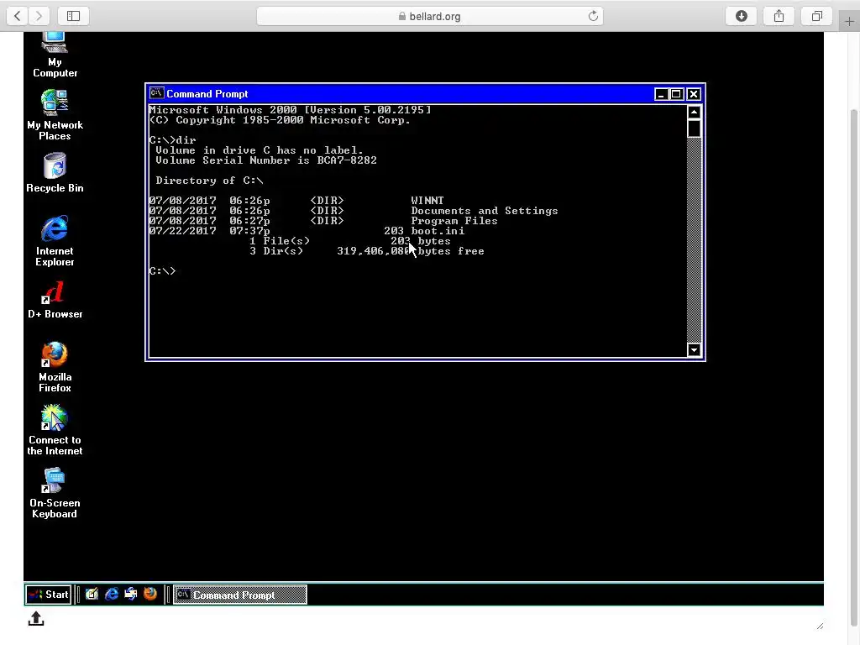This screenshot has width=860, height=645.
Task: Select the D+ Browser shortcut
Action: tap(55, 301)
